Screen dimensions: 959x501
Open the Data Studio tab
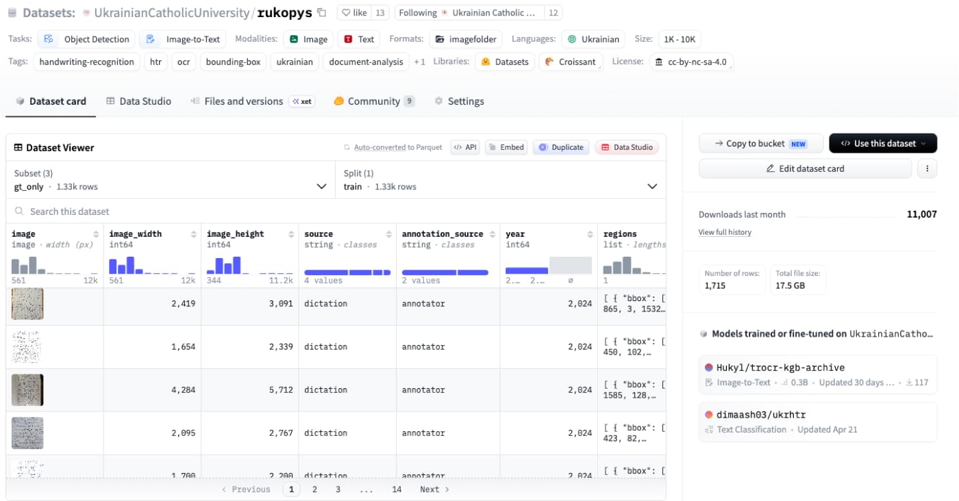click(x=138, y=101)
